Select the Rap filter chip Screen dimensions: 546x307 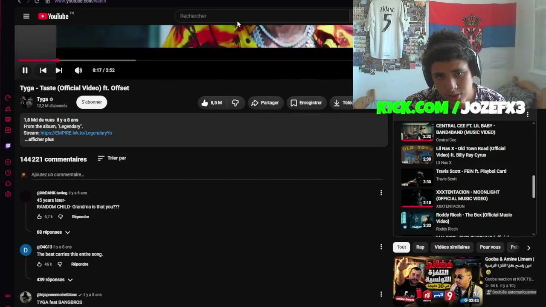coord(420,247)
